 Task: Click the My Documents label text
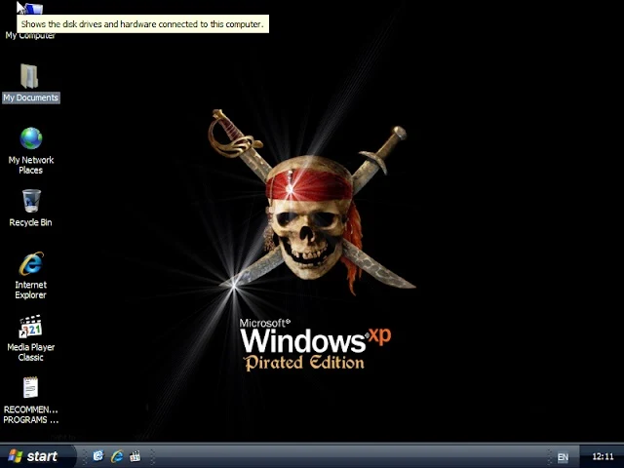(x=31, y=97)
